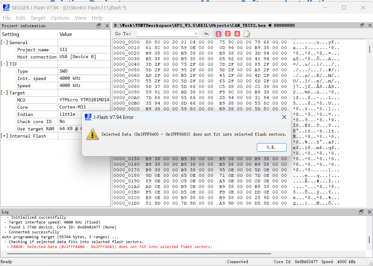373x266 pixels.
Task: Open the Options menu
Action: 60,18
